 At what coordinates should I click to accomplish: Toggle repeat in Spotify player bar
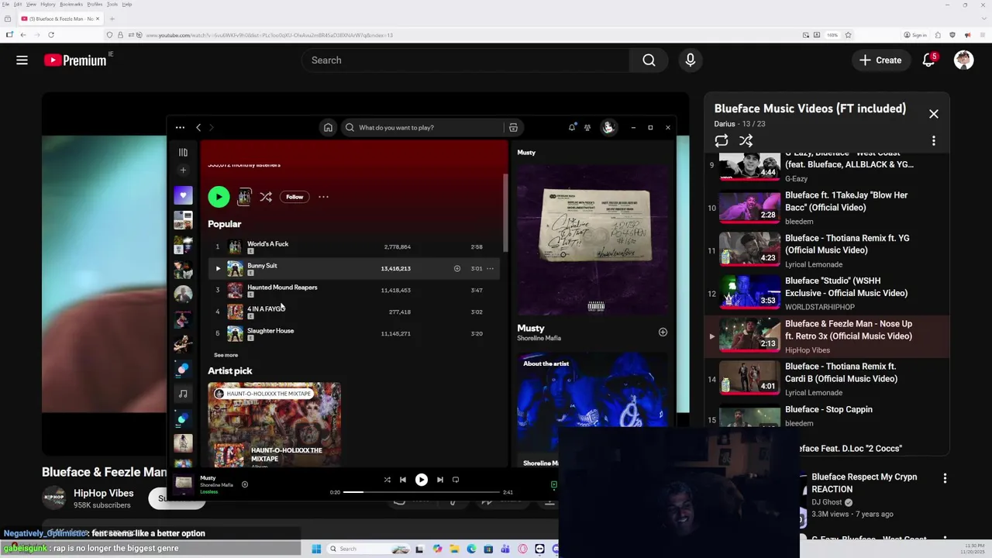456,480
